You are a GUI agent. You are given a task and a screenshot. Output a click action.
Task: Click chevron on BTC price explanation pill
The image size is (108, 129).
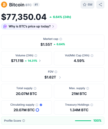click(53, 26)
